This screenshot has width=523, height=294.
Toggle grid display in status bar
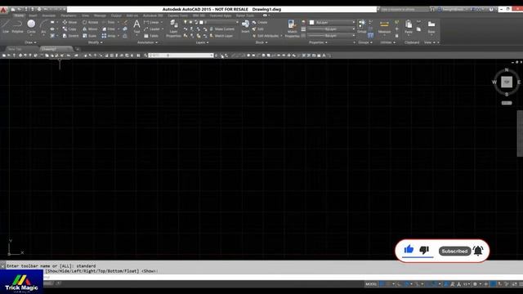click(382, 284)
